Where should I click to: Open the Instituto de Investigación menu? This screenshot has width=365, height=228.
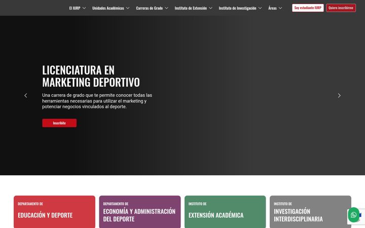click(237, 8)
